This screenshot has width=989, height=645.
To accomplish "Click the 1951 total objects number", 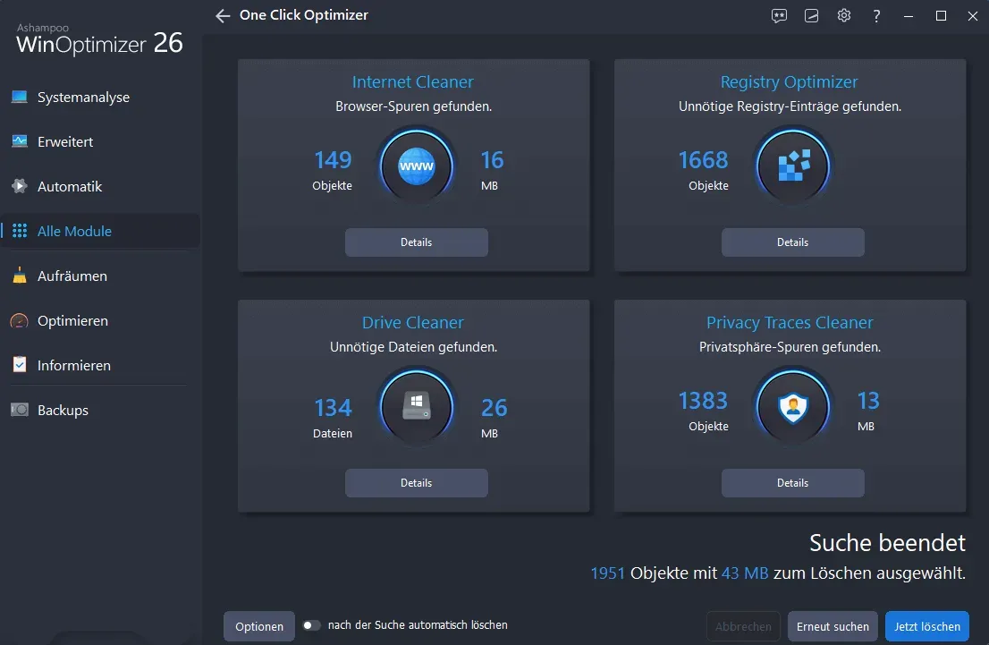I will coord(607,573).
